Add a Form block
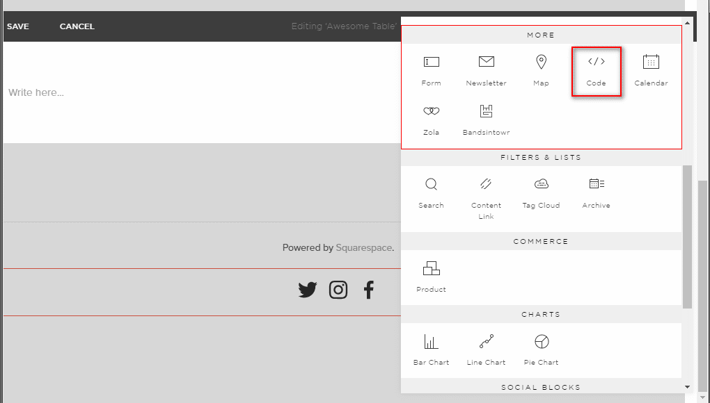 coord(431,69)
